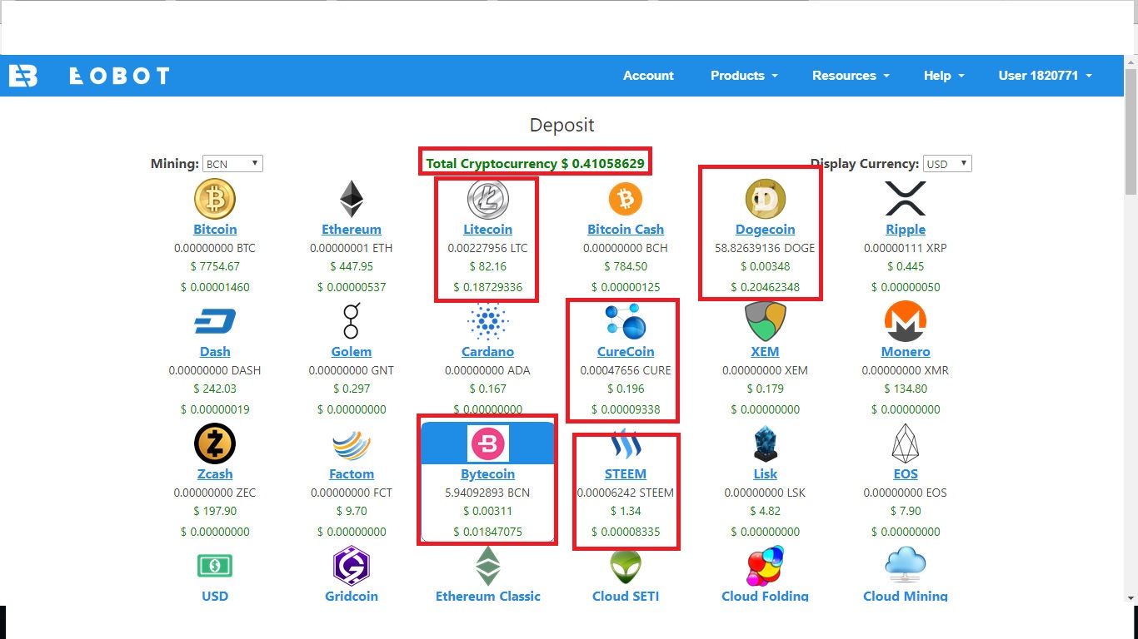Click the XEM shield logo icon

point(766,322)
